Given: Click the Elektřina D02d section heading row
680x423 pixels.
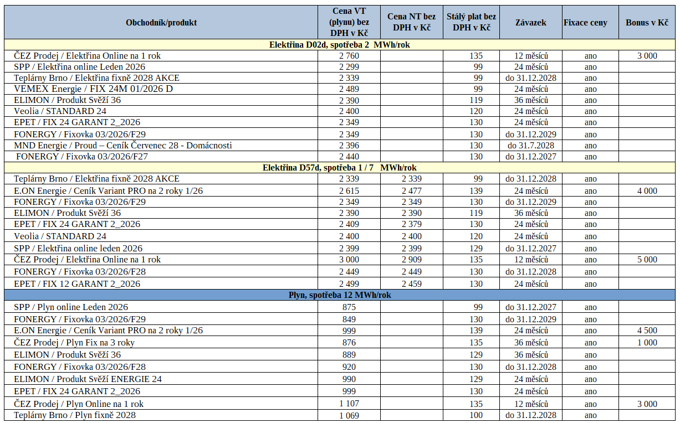Looking at the screenshot, I should 339,45.
